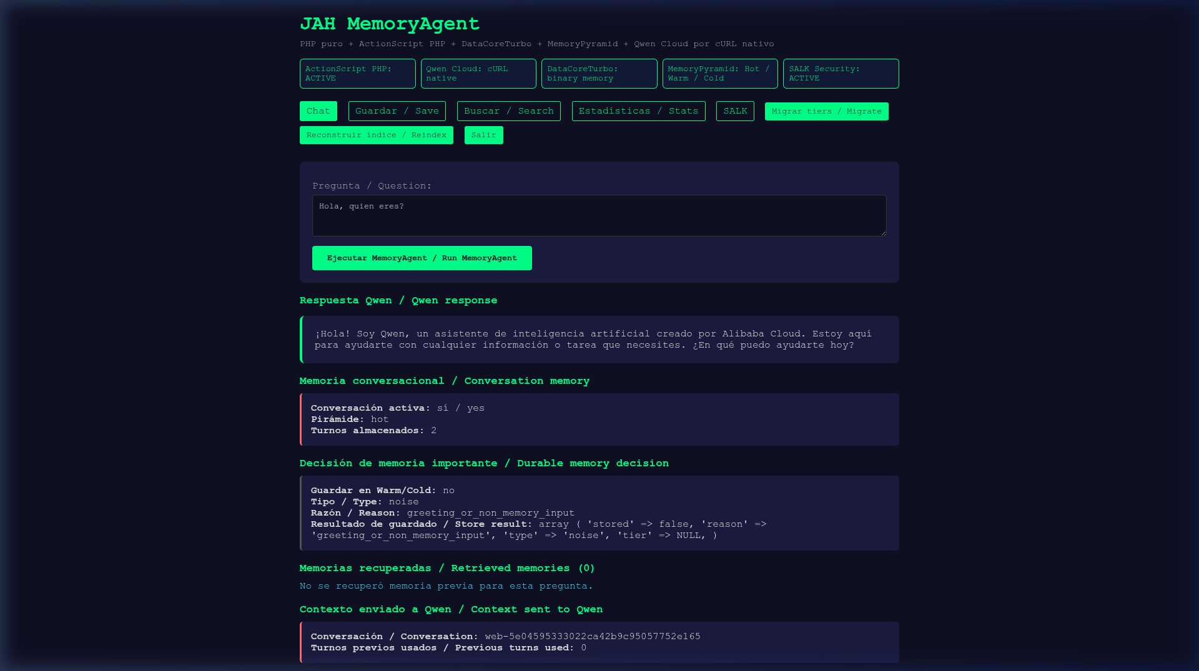Click 'Contexto enviado a Qwen' heading
This screenshot has width=1199, height=671.
pos(451,609)
